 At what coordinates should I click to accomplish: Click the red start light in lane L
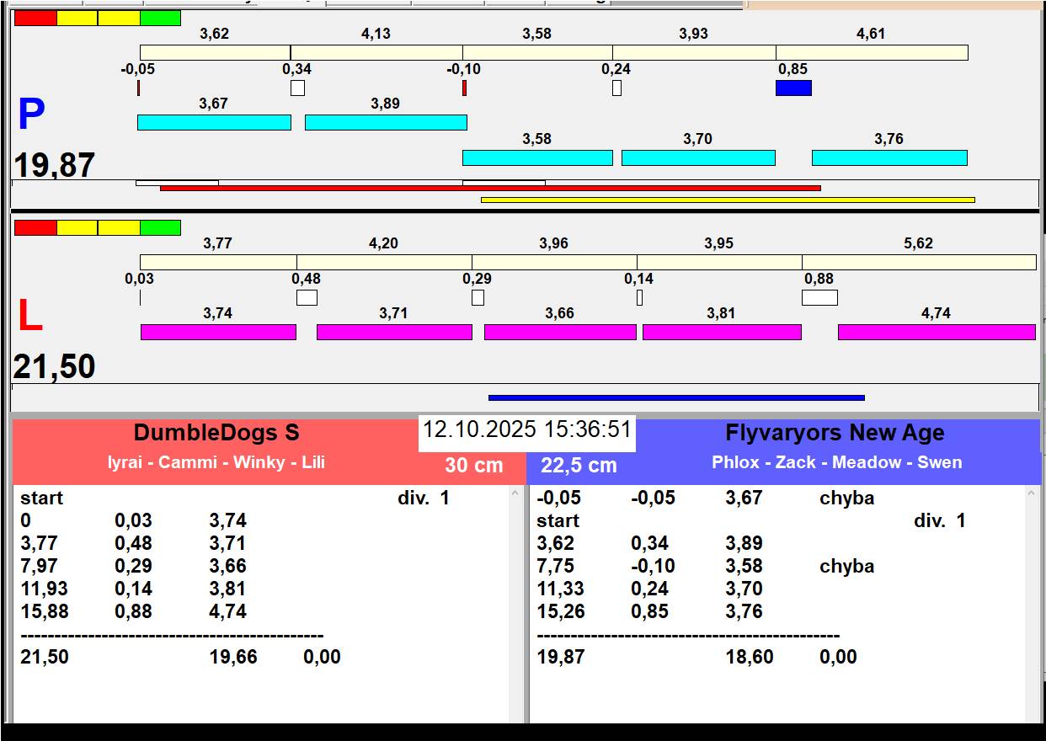click(x=35, y=227)
